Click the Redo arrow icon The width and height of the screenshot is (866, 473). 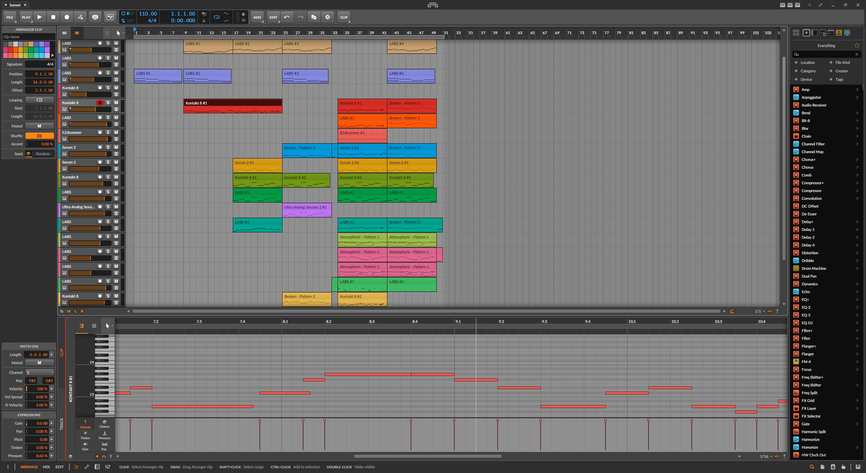coord(300,17)
